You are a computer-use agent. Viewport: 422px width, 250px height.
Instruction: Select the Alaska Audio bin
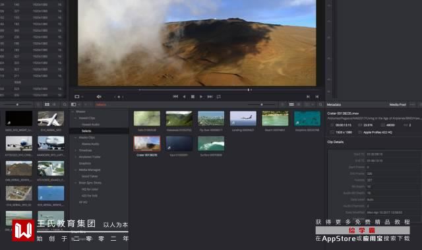click(90, 144)
